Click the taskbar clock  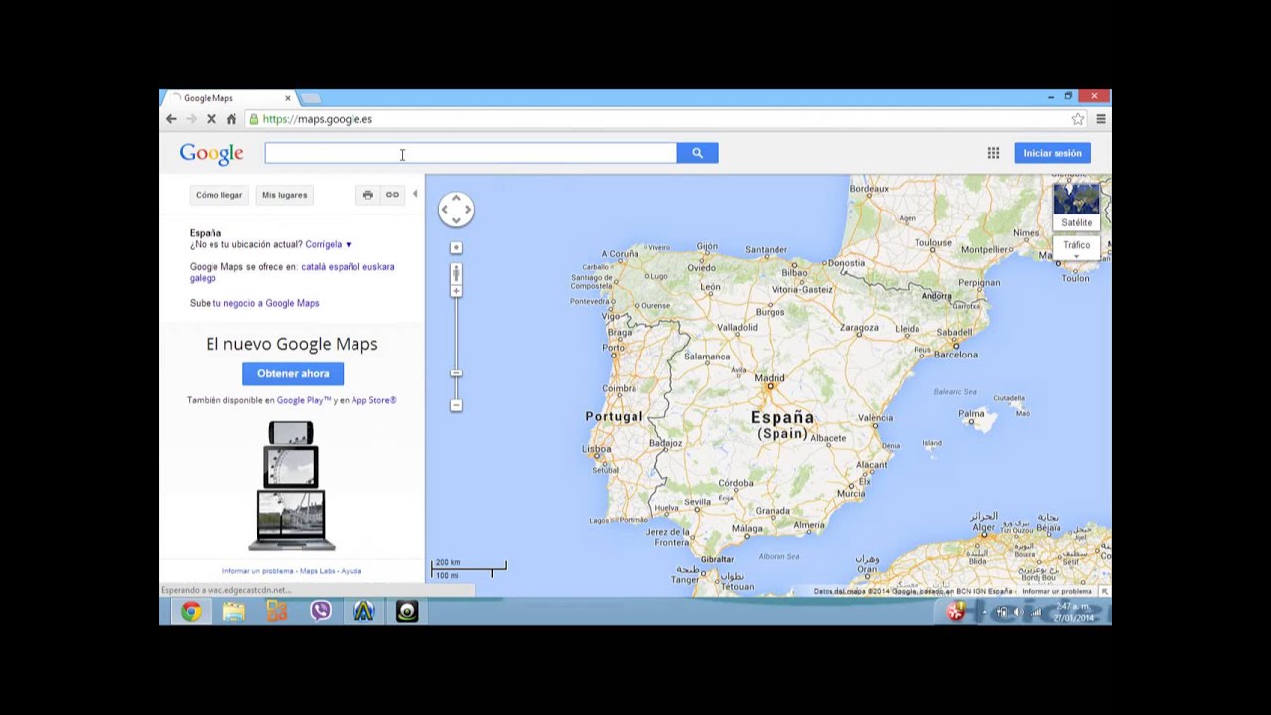(1073, 612)
